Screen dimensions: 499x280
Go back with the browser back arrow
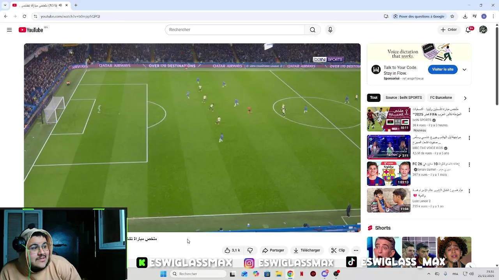[5, 16]
